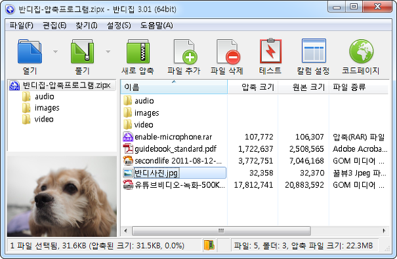Click the 새로 압축 toolbar icon
The width and height of the screenshot is (397, 259).
(138, 52)
